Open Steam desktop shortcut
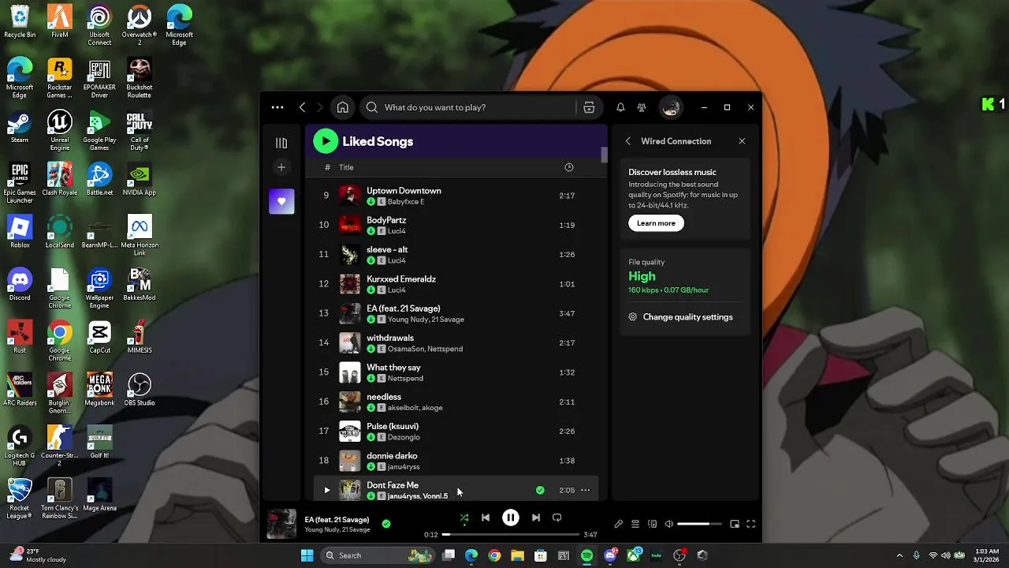The height and width of the screenshot is (568, 1009). (20, 128)
